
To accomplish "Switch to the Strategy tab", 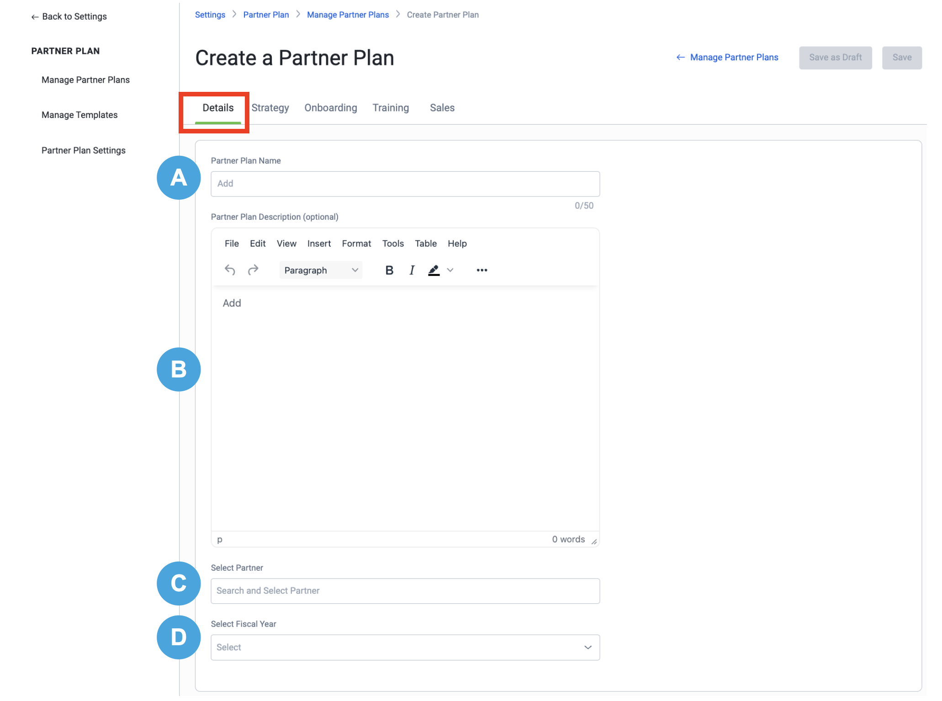I will coord(270,108).
